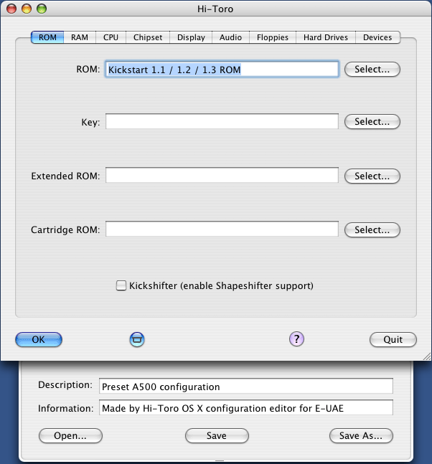
Task: Select the Devices tab
Action: 377,37
